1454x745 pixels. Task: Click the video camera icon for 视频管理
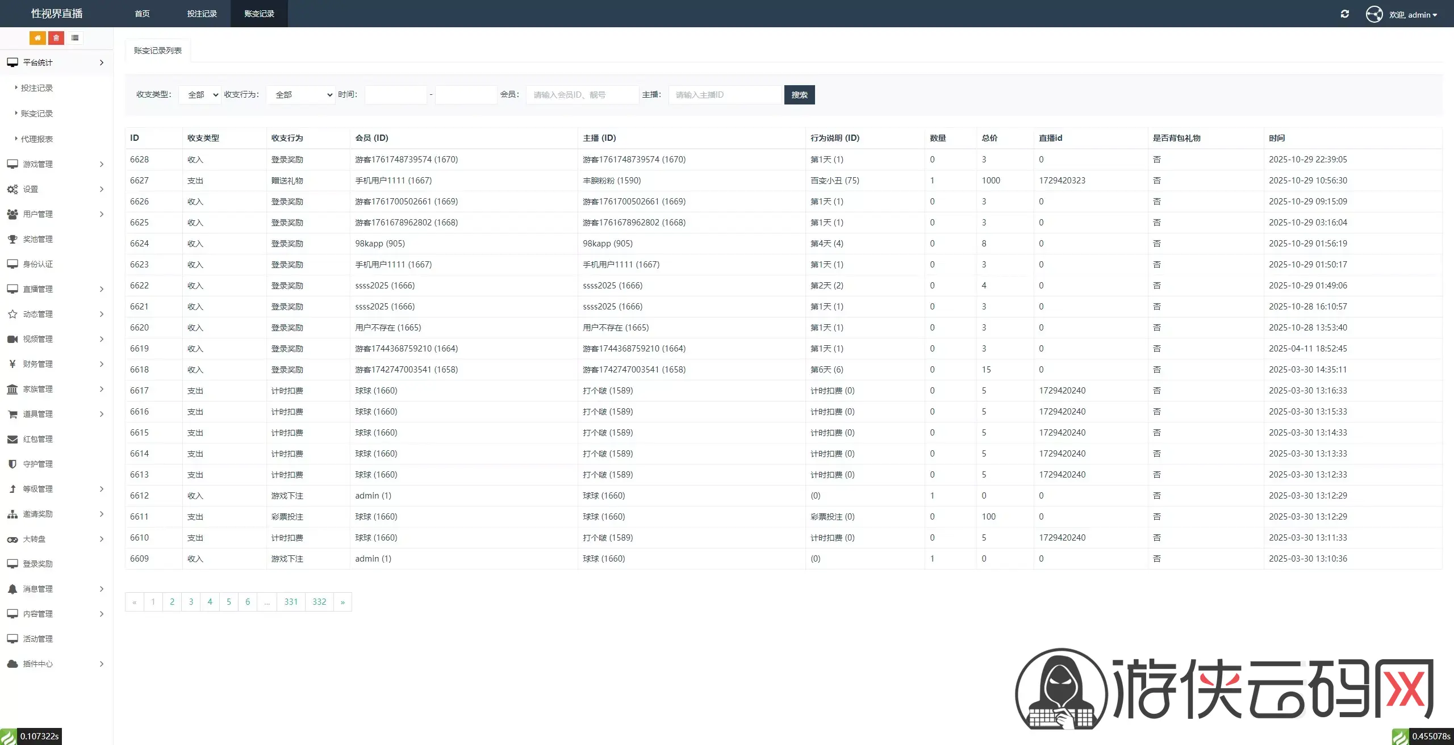pyautogui.click(x=12, y=339)
